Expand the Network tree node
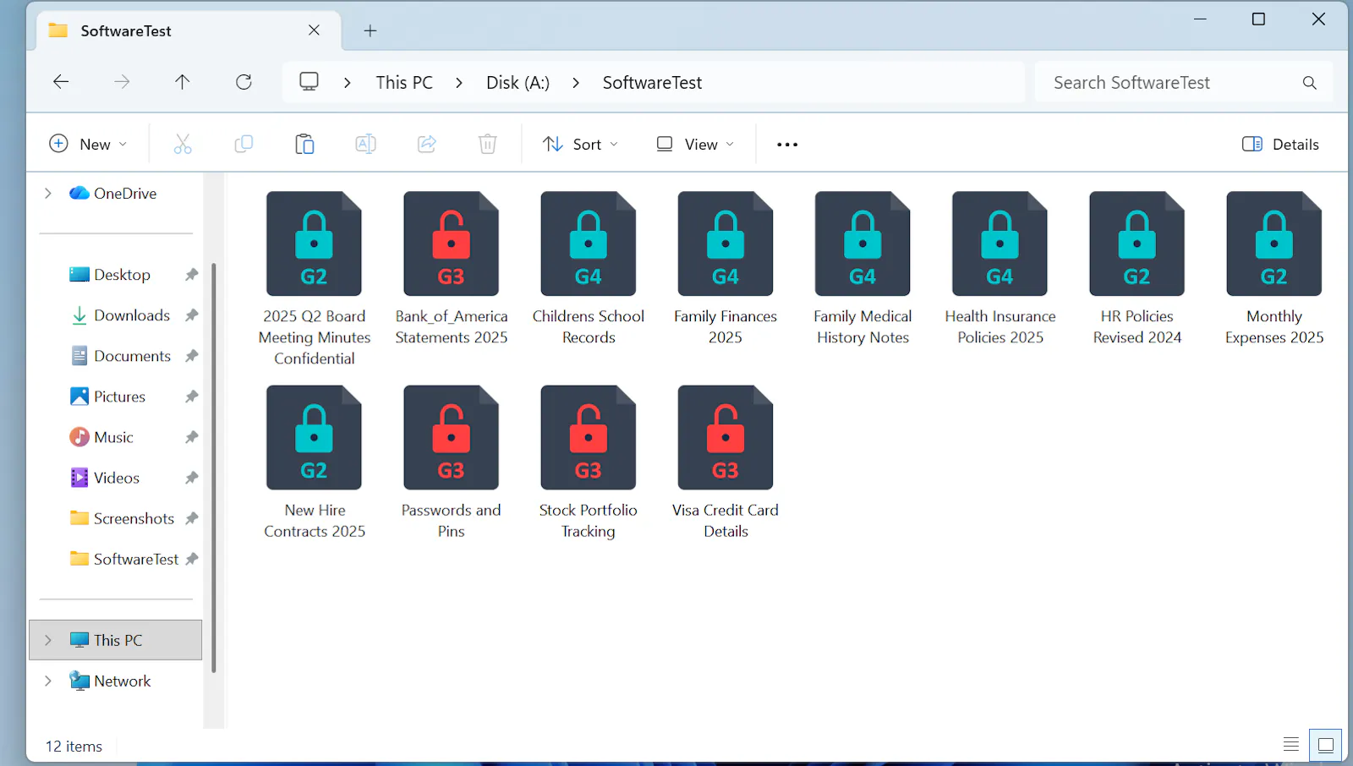 (48, 681)
